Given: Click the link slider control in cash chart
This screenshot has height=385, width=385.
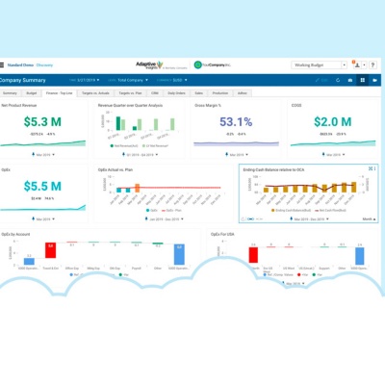Looking at the screenshot, I should tap(251, 219).
